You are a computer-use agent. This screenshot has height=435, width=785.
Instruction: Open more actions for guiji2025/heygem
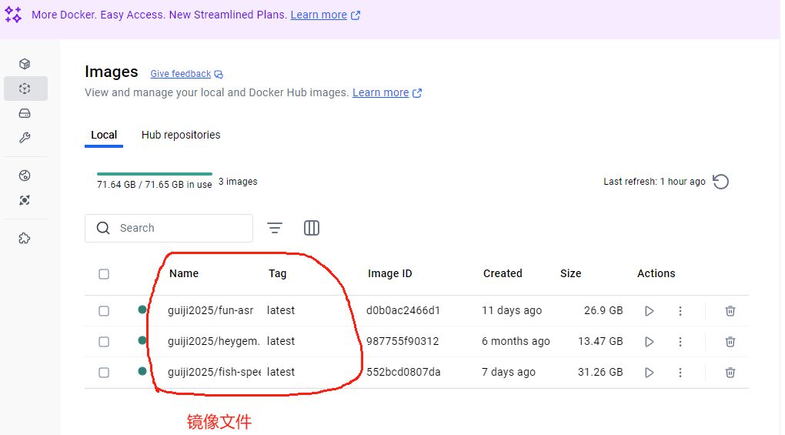click(x=680, y=342)
